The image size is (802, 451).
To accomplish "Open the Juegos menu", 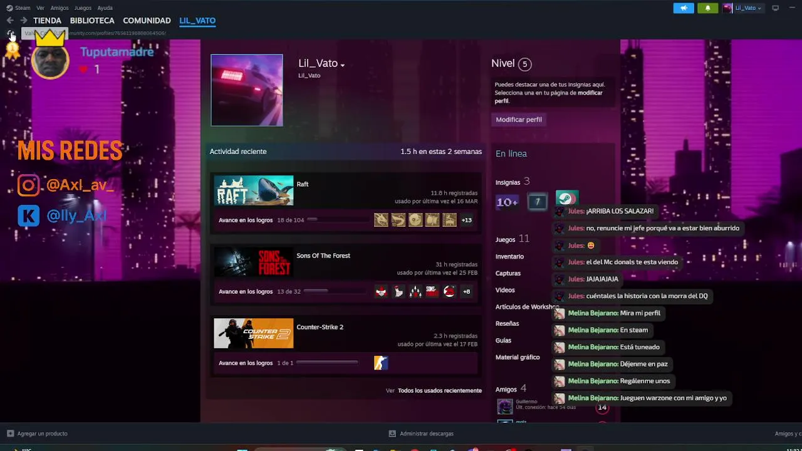I will pyautogui.click(x=83, y=8).
